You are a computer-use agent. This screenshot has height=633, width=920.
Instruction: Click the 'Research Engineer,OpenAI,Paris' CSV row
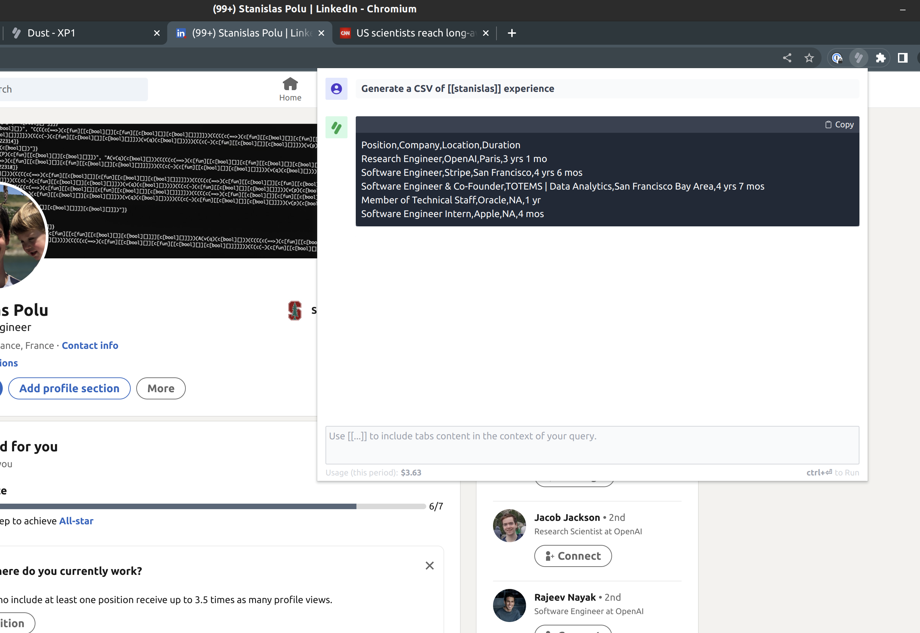pyautogui.click(x=454, y=159)
